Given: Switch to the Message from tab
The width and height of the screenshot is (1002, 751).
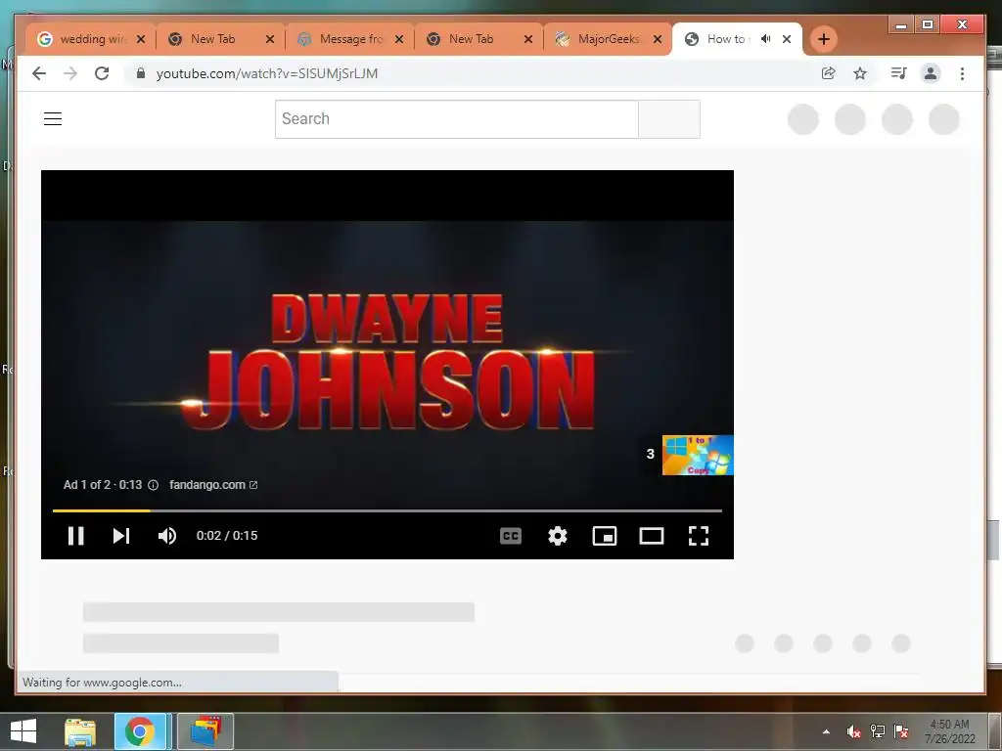Looking at the screenshot, I should [349, 39].
